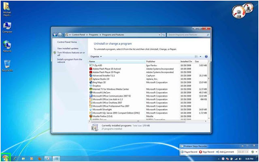259x162 pixels.
Task: Click the Problem Steps Recorder help icon
Action: click(x=253, y=152)
